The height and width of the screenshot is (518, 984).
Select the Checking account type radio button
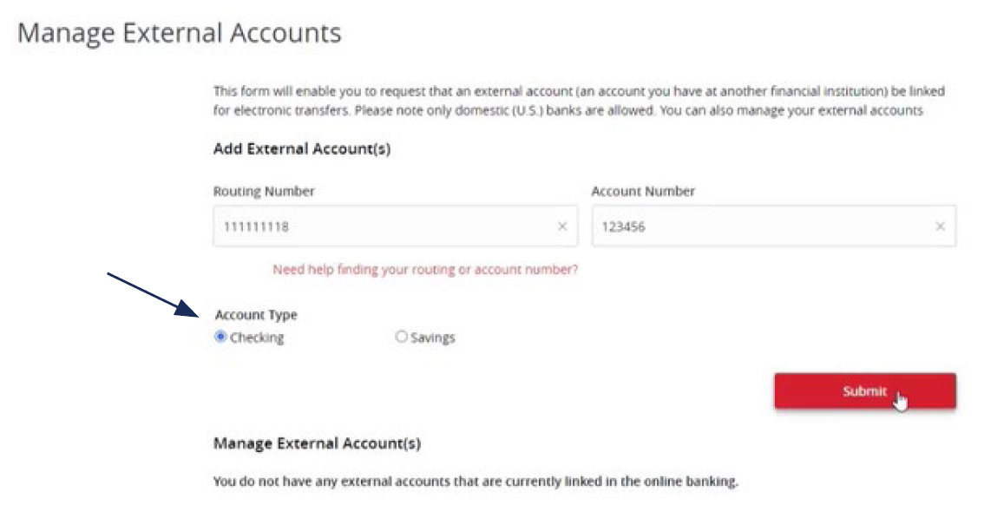220,337
